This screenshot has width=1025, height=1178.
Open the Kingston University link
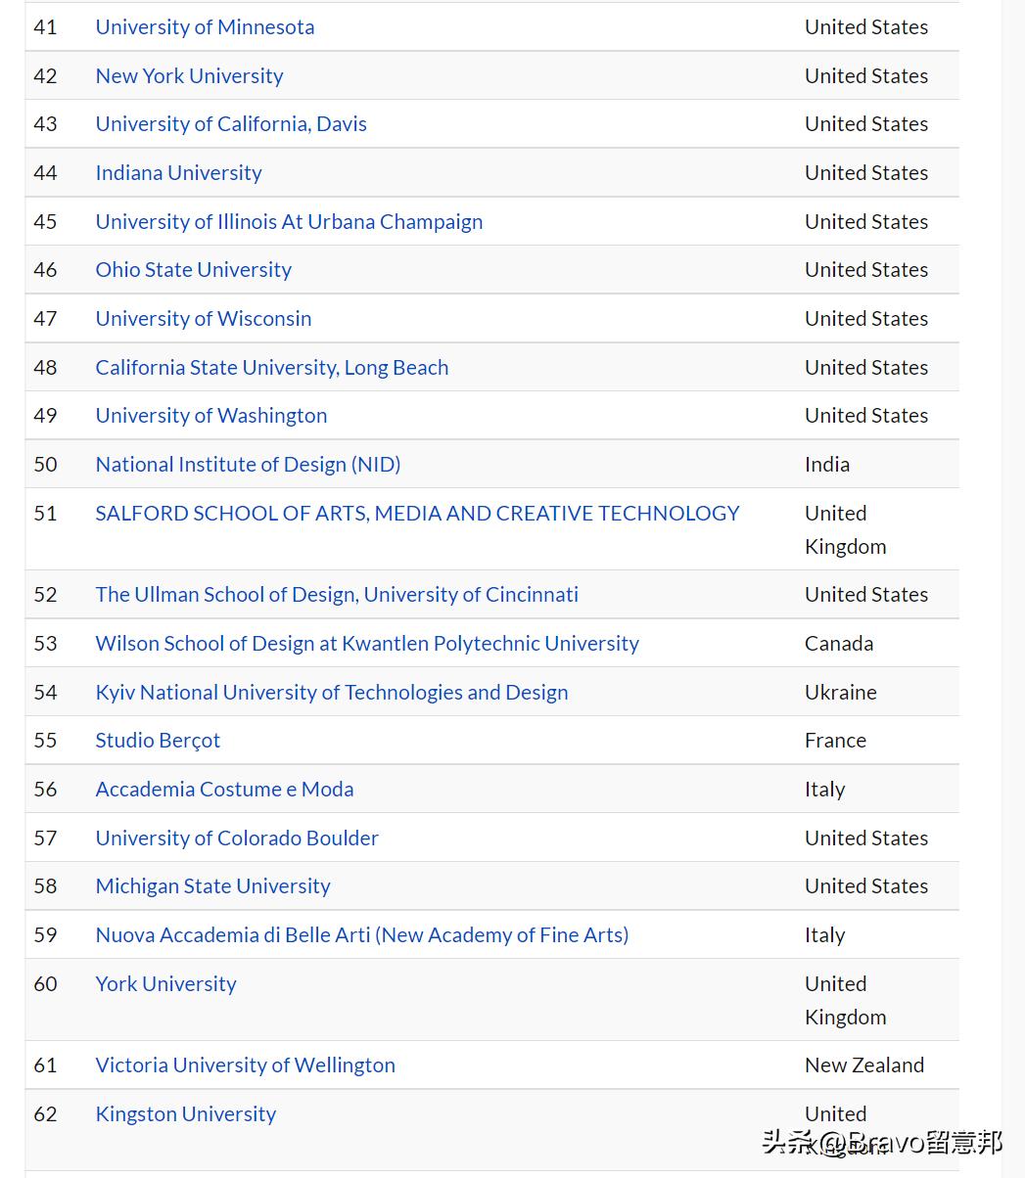point(185,1114)
